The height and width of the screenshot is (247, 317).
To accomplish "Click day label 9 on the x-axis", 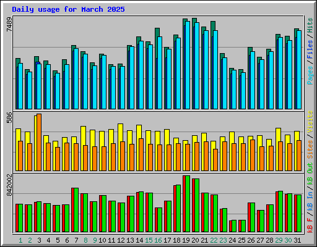I will (x=95, y=240).
